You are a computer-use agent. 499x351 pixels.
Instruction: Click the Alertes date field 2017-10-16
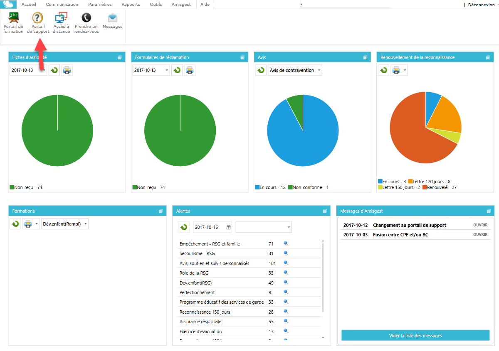pyautogui.click(x=213, y=227)
